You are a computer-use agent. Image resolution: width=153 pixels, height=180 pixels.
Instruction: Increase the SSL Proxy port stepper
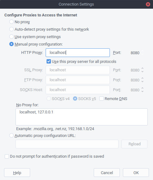click(x=142, y=68)
